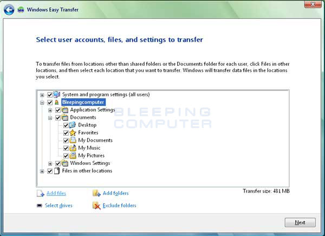Click the Files in other locations page icon
The width and height of the screenshot is (325, 236).
click(x=57, y=171)
